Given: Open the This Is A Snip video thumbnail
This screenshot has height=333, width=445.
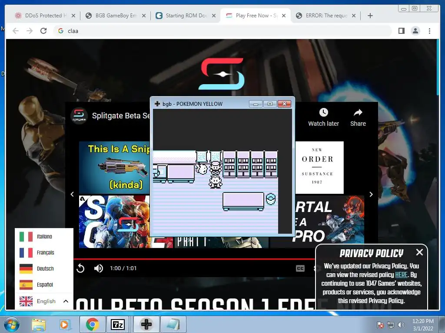Looking at the screenshot, I should point(114,167).
